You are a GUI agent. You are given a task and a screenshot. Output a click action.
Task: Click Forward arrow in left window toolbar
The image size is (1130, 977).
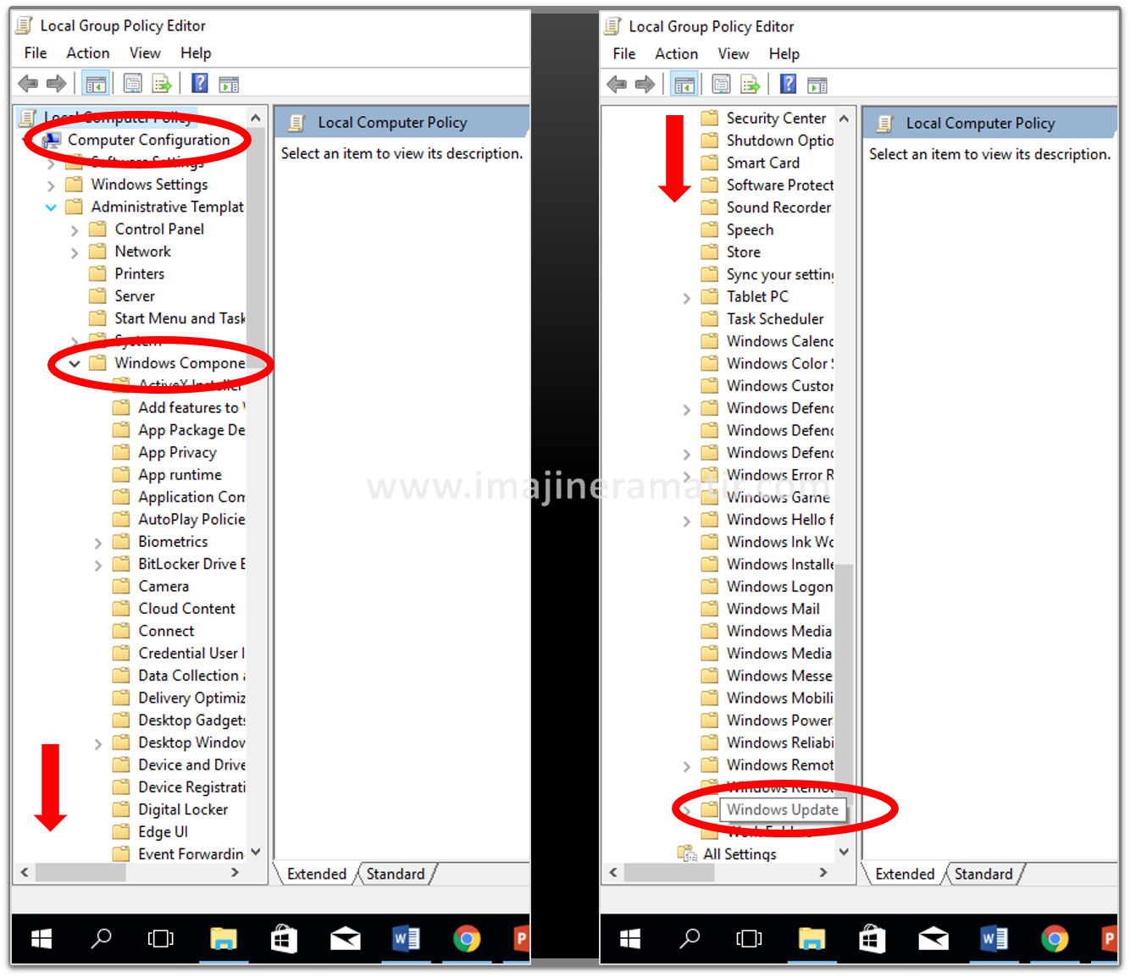pyautogui.click(x=57, y=84)
